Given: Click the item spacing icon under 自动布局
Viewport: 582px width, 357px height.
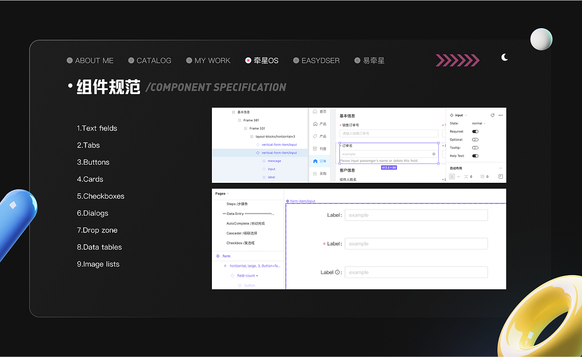Looking at the screenshot, I should [466, 176].
